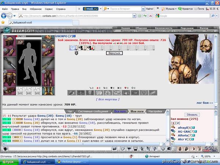Click the fourth grayed combat technique icon
220x165 pixels.
pos(99,93)
